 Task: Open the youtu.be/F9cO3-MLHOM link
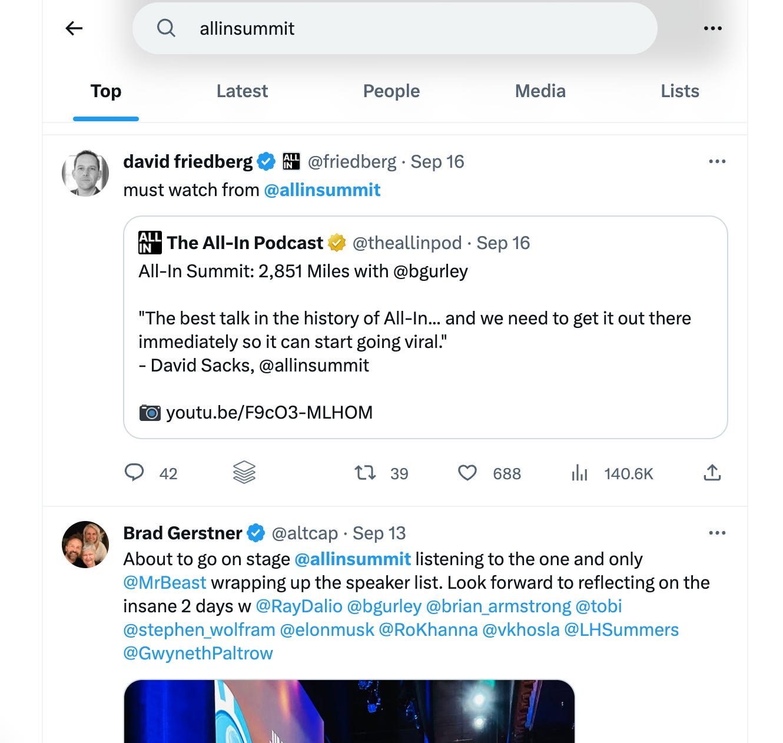269,413
